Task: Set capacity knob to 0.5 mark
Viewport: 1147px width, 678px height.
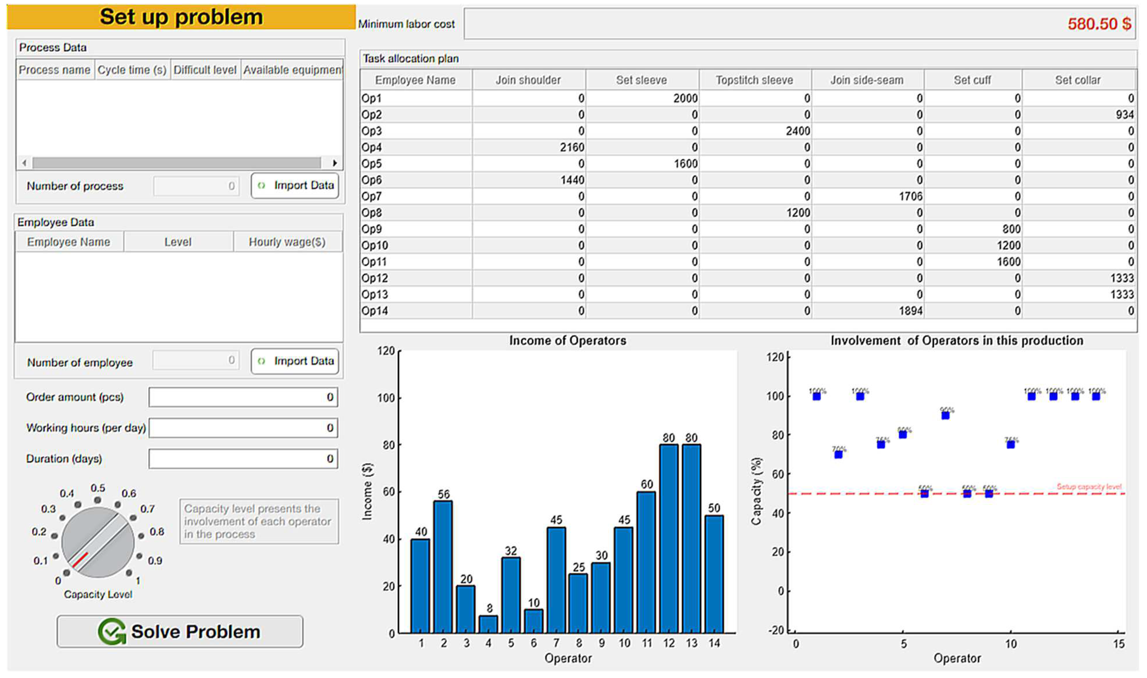Action: coord(98,500)
